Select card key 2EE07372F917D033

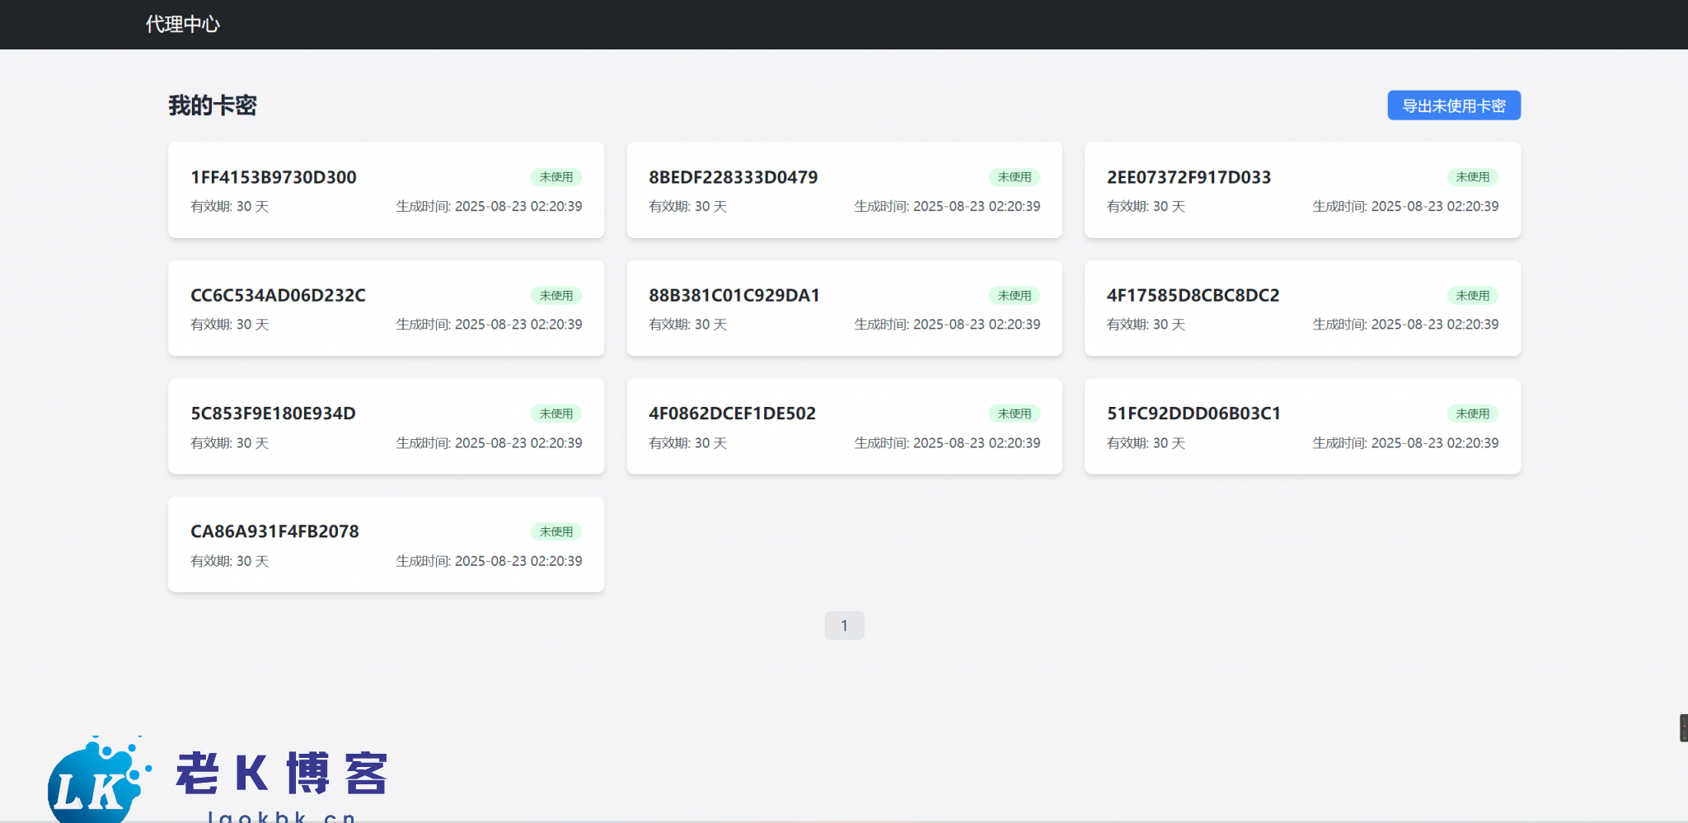pos(1189,177)
